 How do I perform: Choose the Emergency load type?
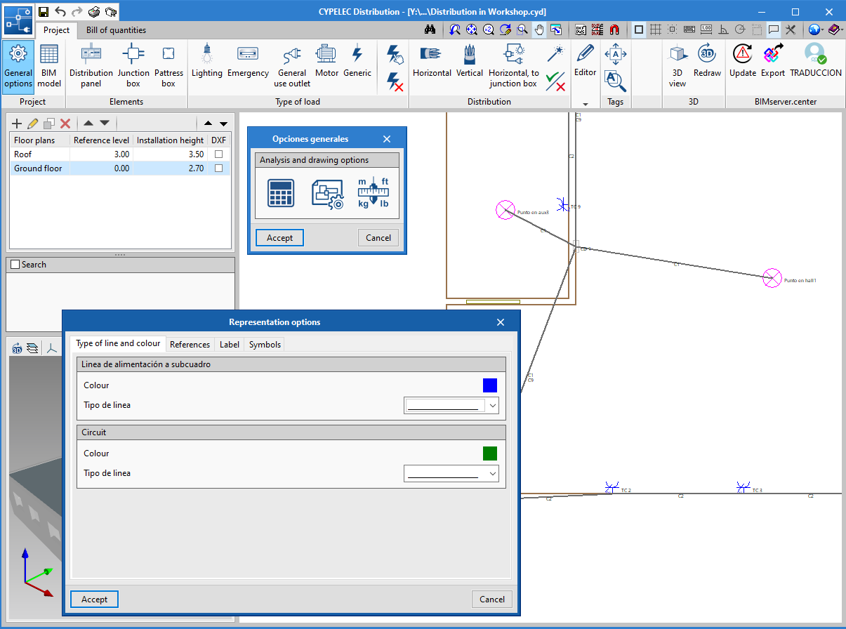[248, 61]
